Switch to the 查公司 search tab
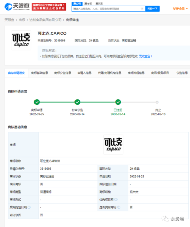 tap(77, 3)
